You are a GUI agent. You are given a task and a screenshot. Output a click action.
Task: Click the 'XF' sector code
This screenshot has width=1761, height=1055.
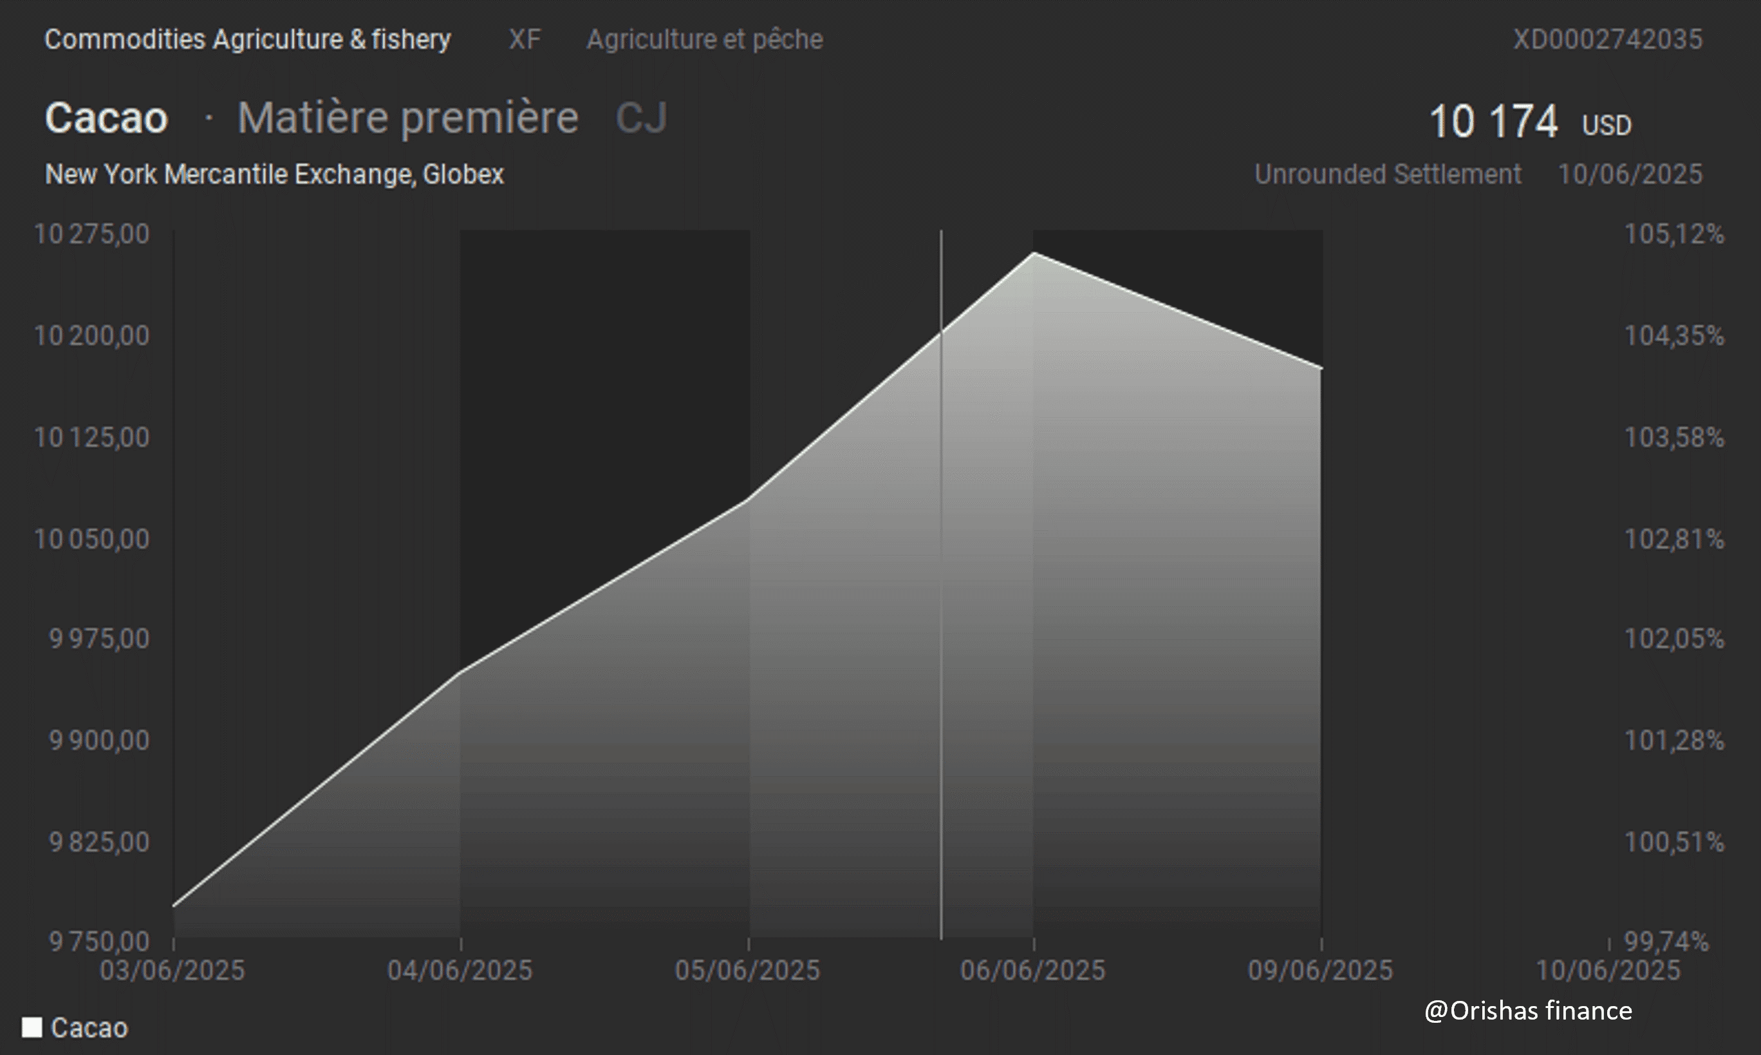click(525, 39)
